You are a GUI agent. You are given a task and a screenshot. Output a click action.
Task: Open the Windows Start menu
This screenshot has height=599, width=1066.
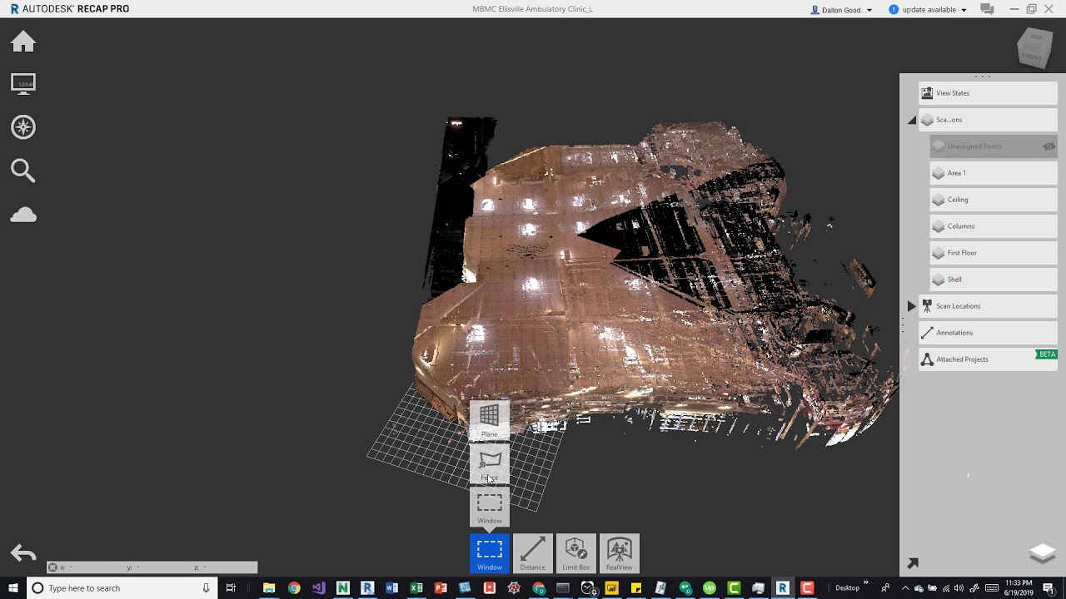(x=13, y=588)
